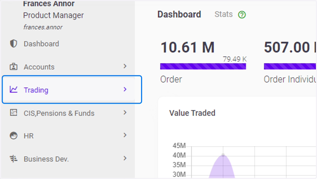The image size is (317, 179).
Task: Expand the Trading menu chevron
Action: (125, 89)
